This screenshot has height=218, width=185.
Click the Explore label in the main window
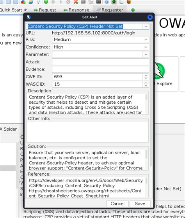164,84
